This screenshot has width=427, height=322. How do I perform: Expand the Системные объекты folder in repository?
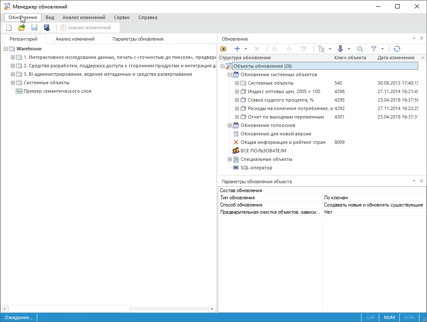coord(13,83)
